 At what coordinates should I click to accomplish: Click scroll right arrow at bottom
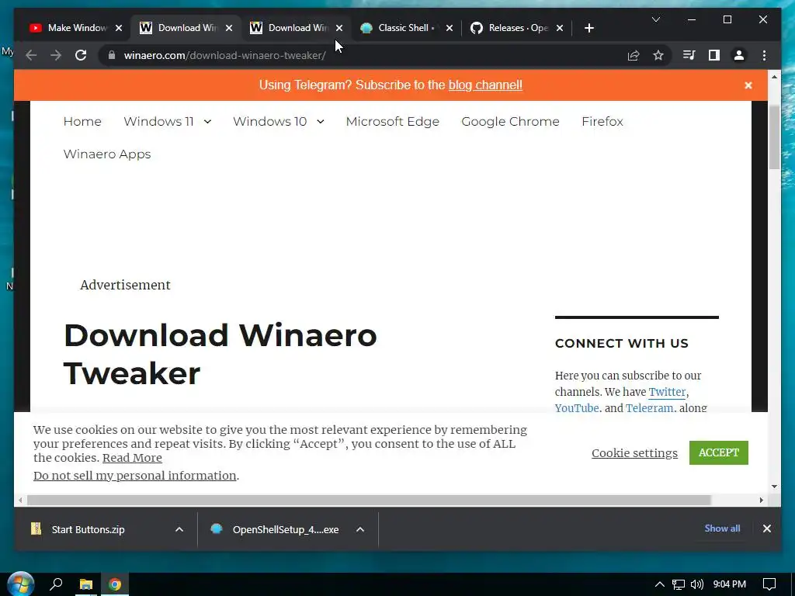[x=762, y=501]
